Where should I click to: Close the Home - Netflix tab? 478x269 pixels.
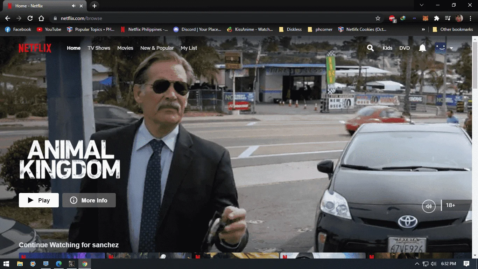tap(82, 6)
